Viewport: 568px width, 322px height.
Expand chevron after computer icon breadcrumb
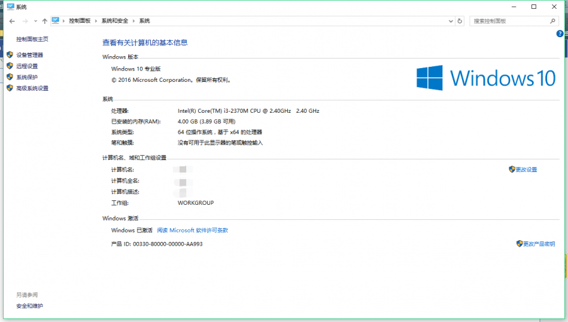pos(63,21)
